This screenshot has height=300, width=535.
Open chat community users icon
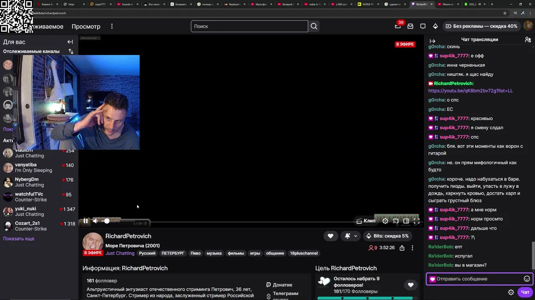(x=528, y=40)
